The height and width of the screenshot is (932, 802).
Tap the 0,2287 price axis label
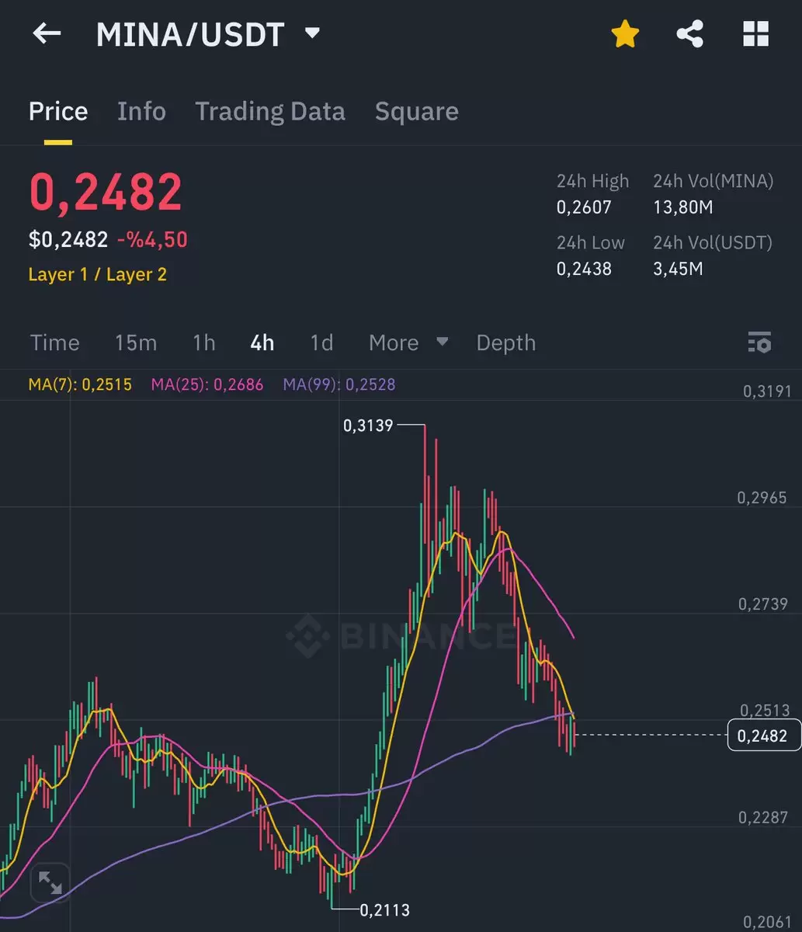pos(764,817)
